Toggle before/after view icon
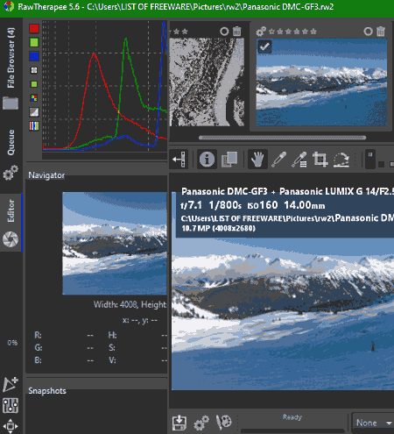The image size is (394, 434). (x=229, y=160)
